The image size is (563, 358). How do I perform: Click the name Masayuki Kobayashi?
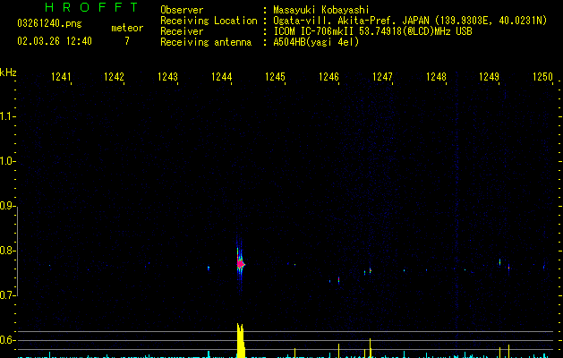pos(321,10)
